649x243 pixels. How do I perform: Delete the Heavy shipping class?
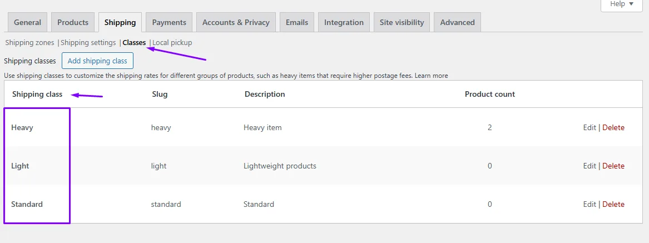613,127
